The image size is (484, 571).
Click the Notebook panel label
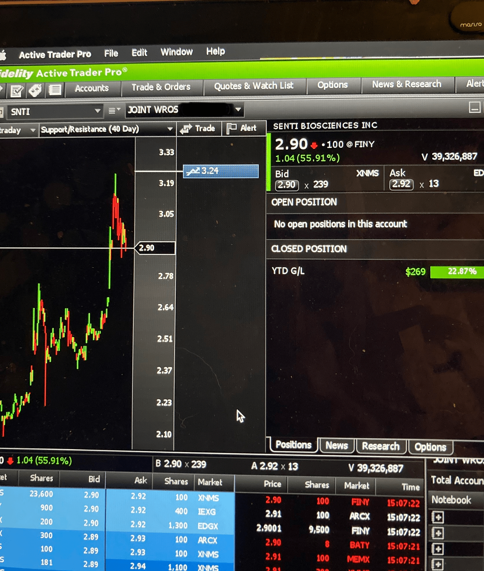pyautogui.click(x=451, y=500)
